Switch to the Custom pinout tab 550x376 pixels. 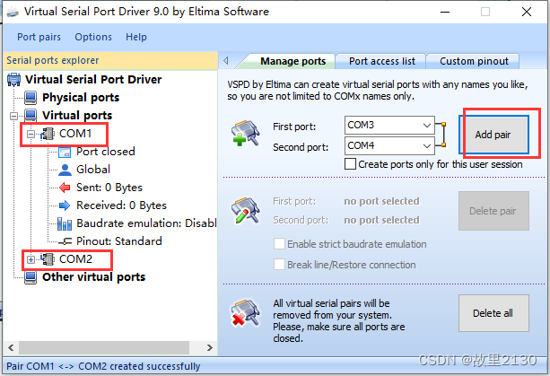pos(474,61)
